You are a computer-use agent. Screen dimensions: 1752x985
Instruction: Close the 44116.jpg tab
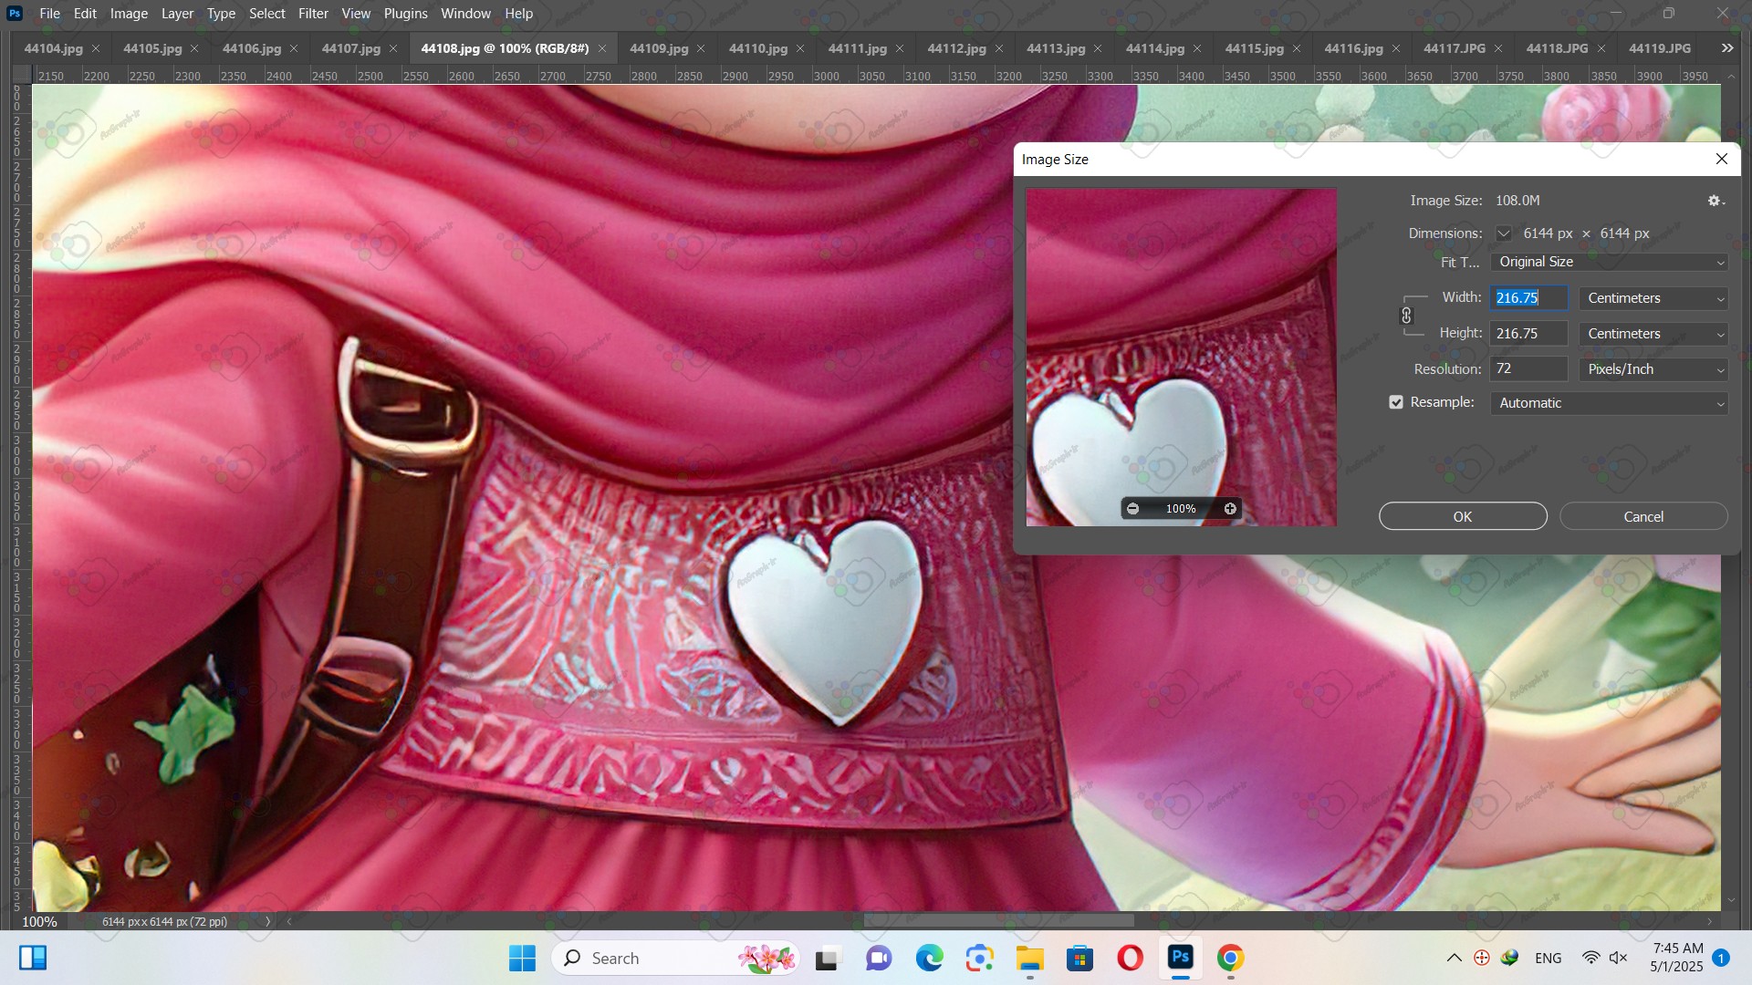tap(1396, 48)
